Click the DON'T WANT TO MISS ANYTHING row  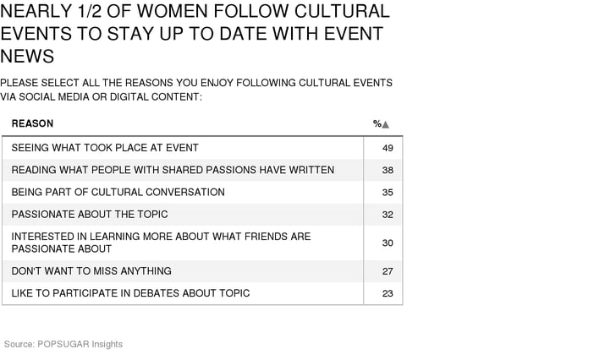coord(202,271)
